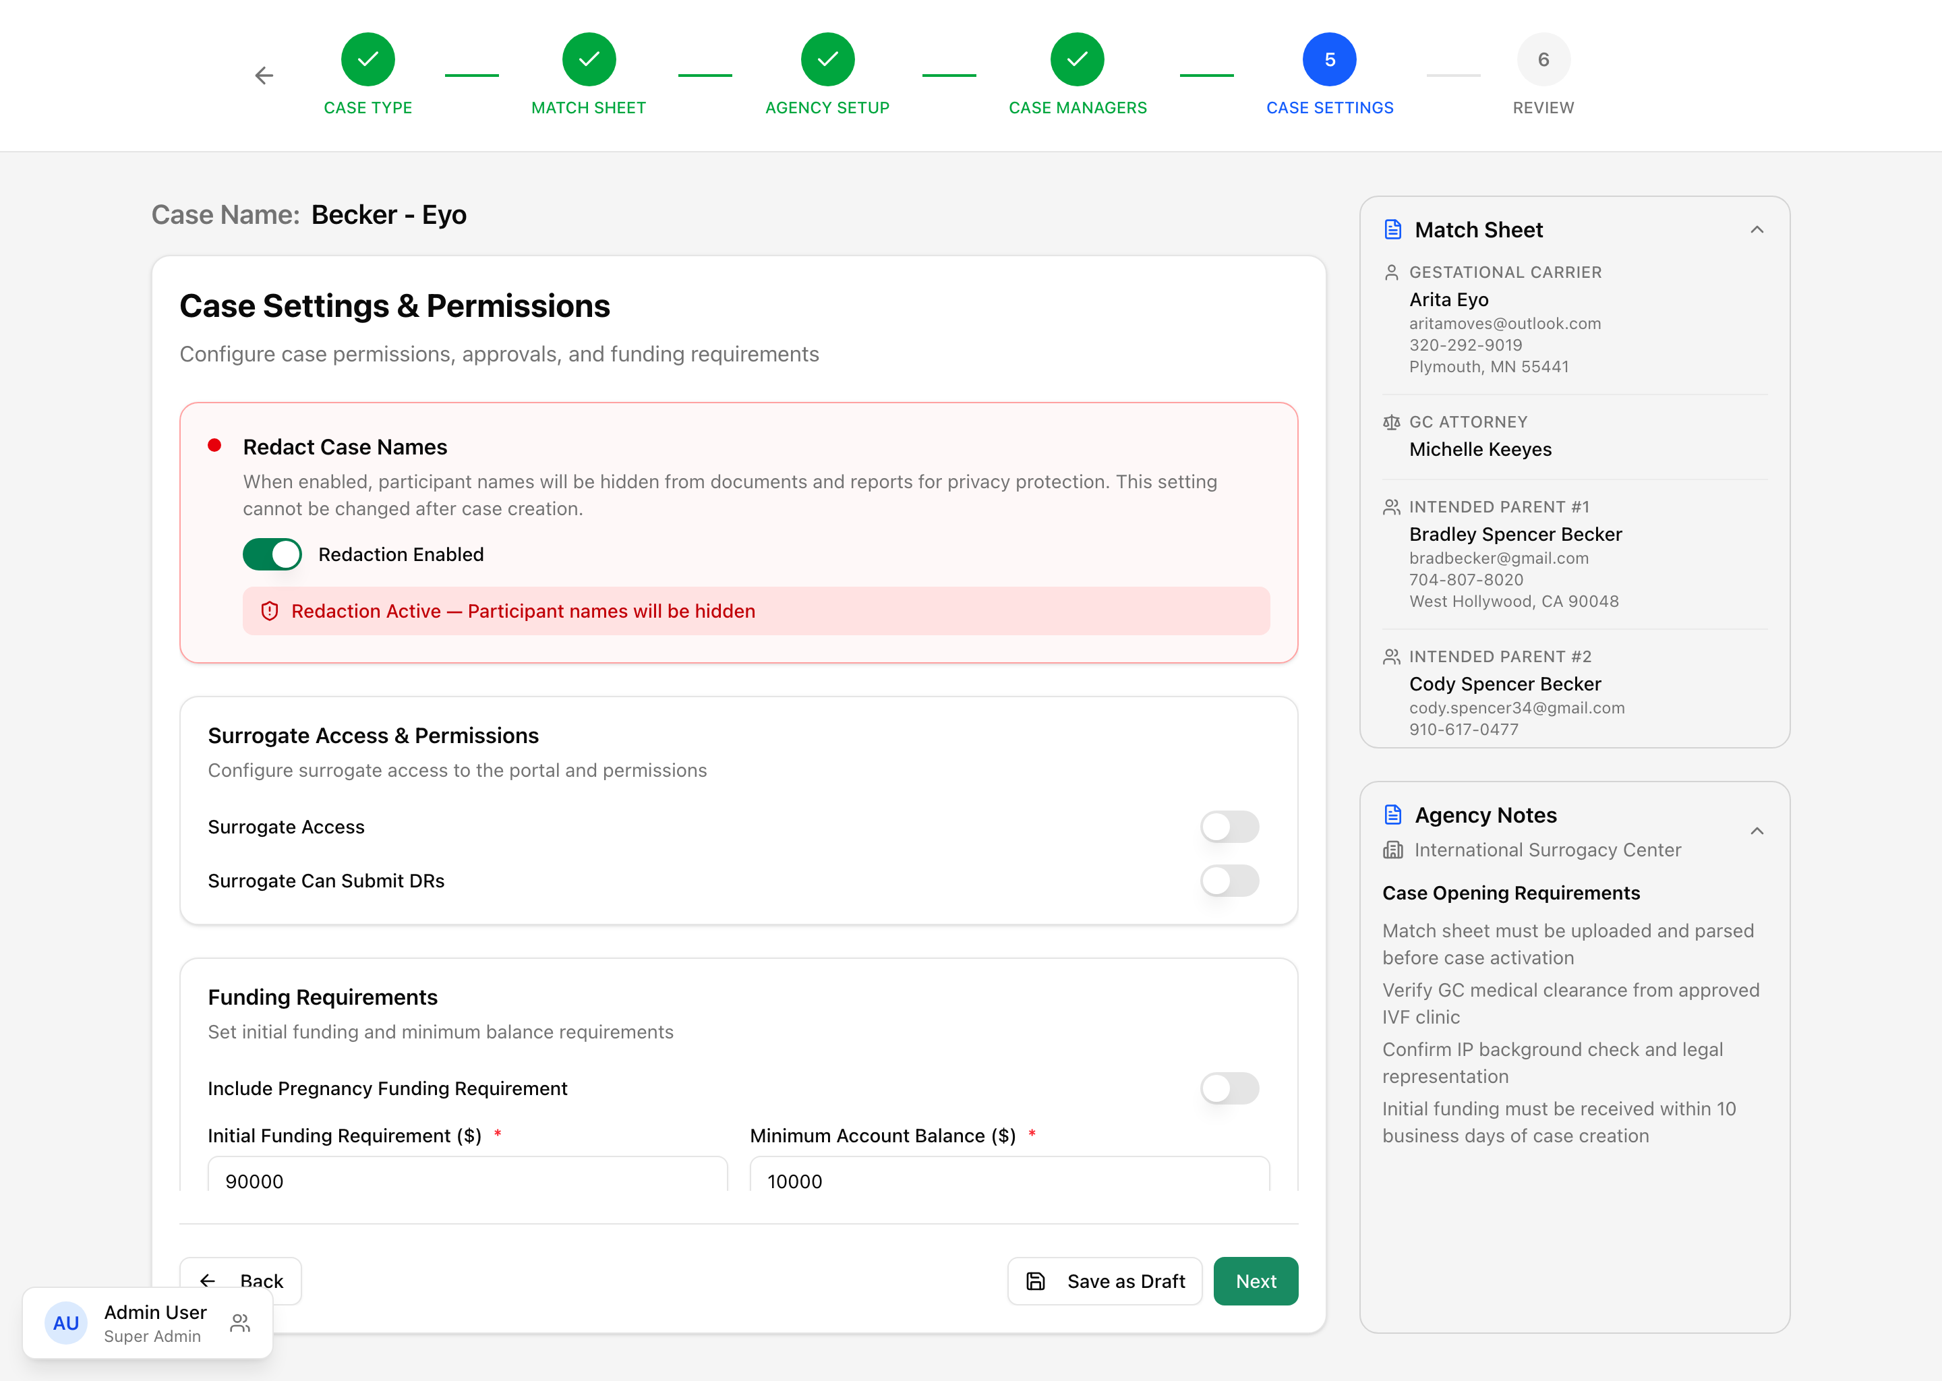Click the Redaction Active alert message
Screen dimensions: 1942x1381
pos(523,610)
